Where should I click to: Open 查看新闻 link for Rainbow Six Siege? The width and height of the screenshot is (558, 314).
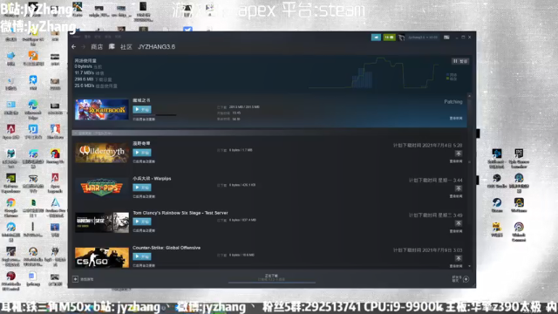pyautogui.click(x=456, y=231)
